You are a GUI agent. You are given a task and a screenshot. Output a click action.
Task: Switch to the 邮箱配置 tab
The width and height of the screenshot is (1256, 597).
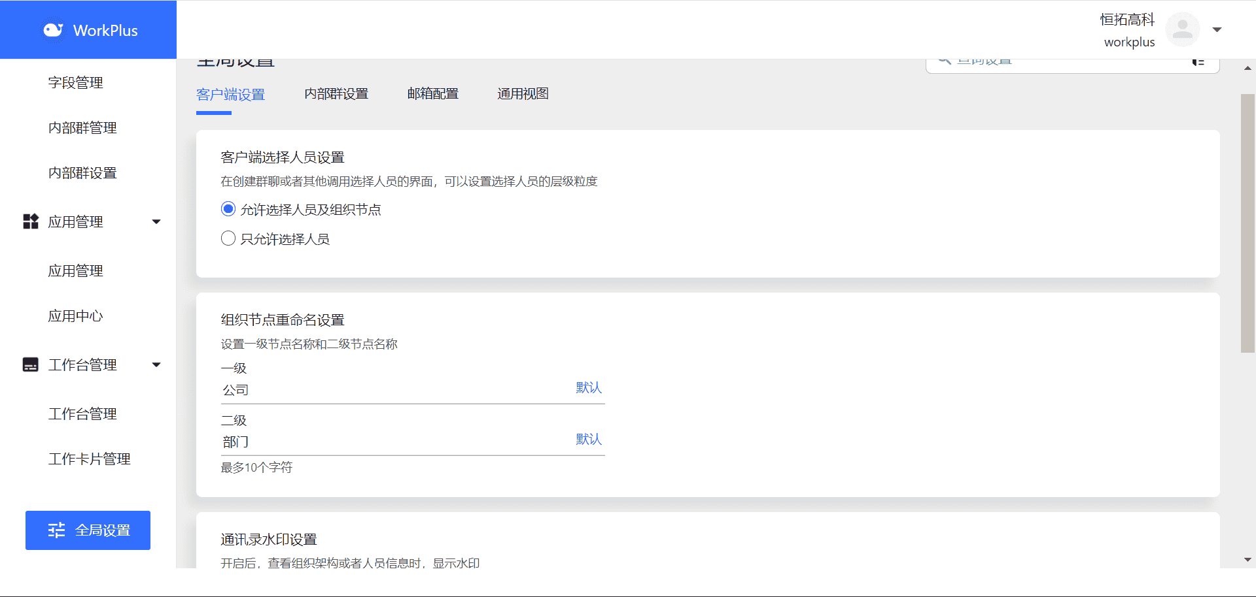432,94
